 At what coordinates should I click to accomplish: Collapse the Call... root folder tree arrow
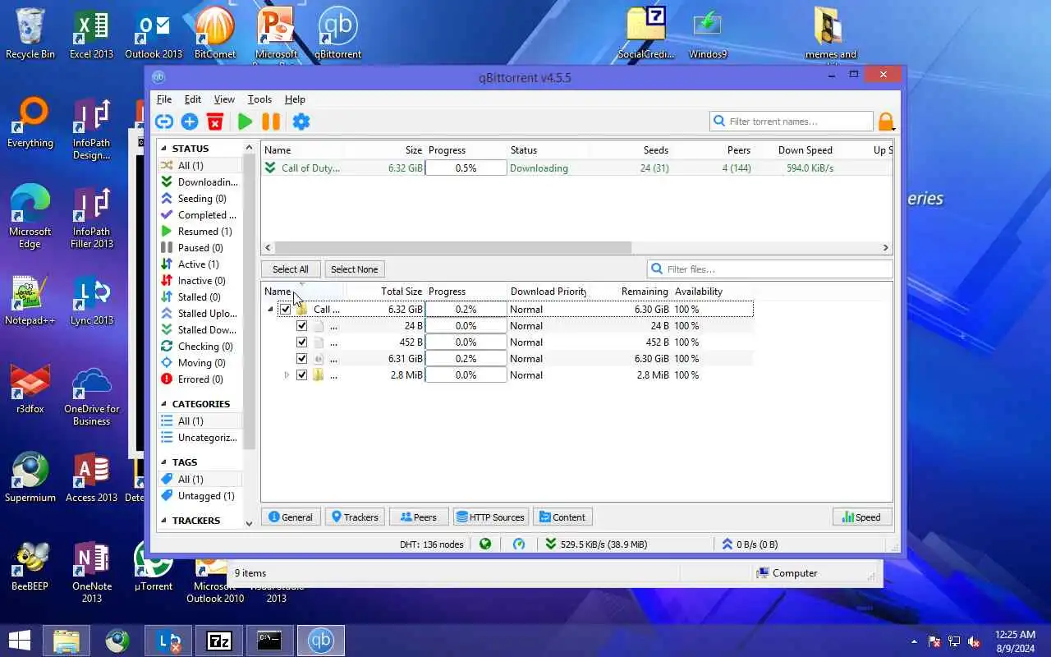click(x=270, y=310)
